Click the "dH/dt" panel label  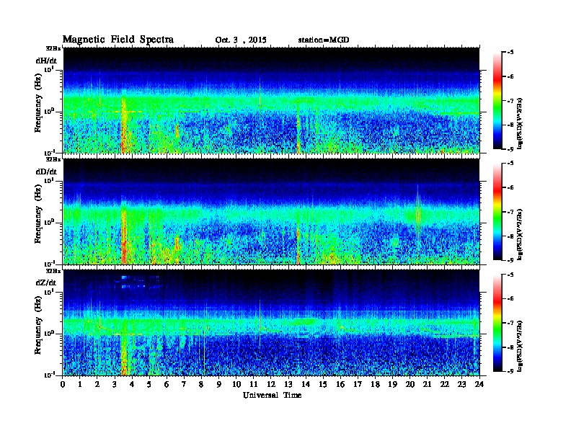click(x=46, y=61)
